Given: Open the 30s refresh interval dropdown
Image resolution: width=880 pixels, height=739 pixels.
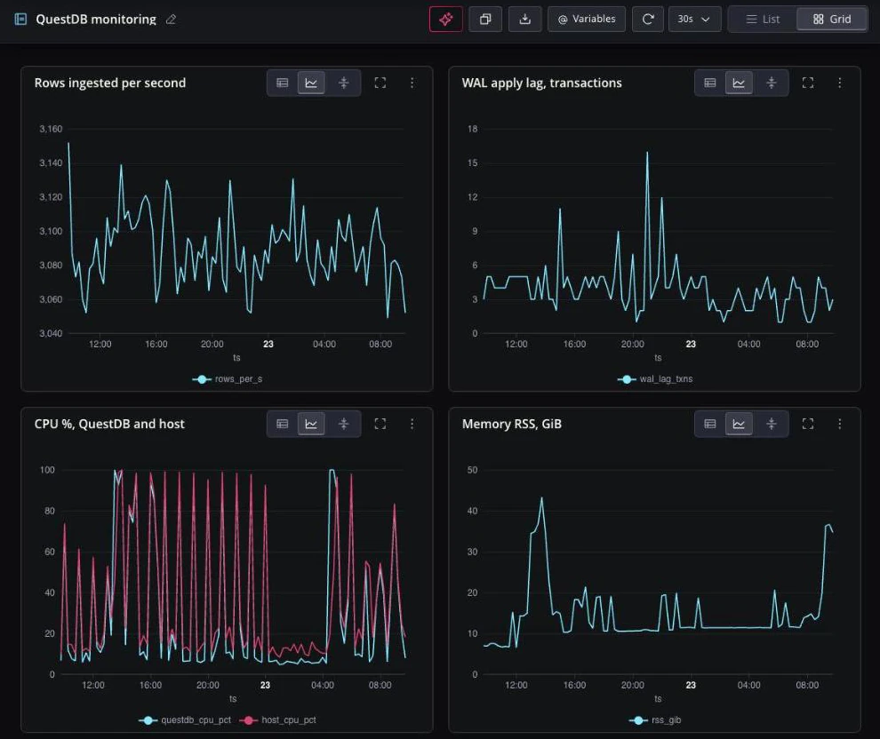Looking at the screenshot, I should (694, 19).
